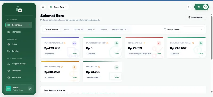Click the help icon beside Total Potongan
Image resolution: width=213 pixels, height=97 pixels.
[x=144, y=43]
